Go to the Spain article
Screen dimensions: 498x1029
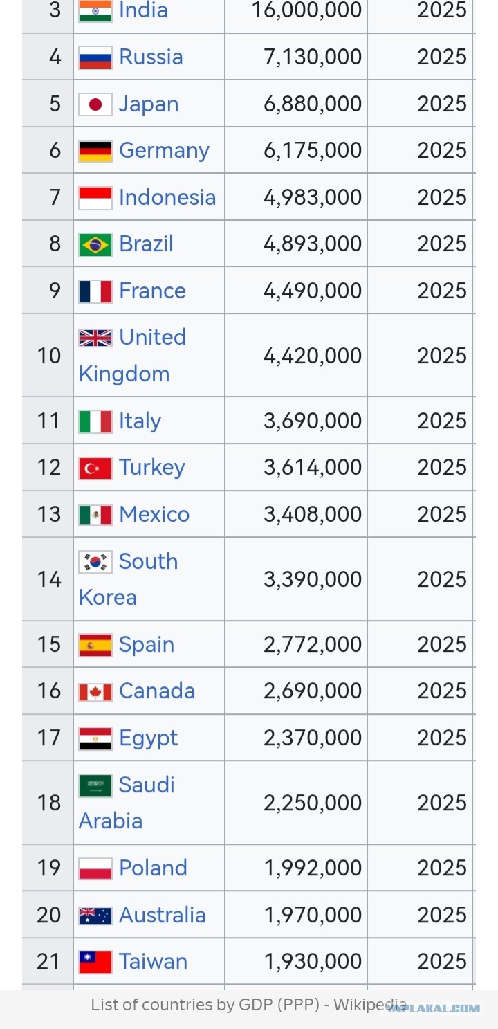pyautogui.click(x=146, y=644)
